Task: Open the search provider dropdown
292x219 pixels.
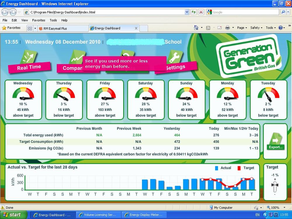Action: tap(288, 12)
